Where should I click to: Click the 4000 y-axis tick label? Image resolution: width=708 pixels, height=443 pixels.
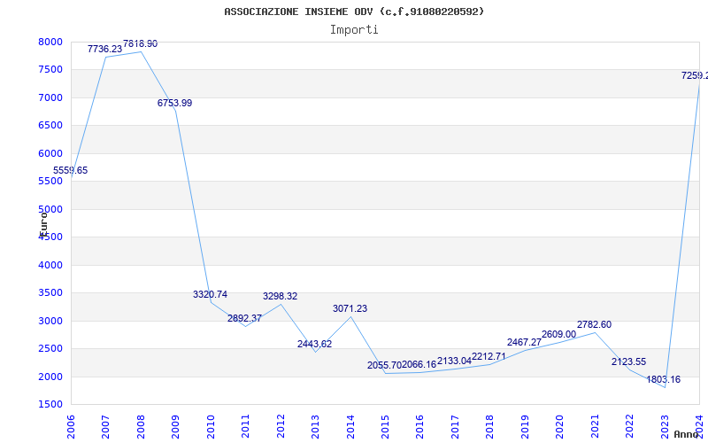[50, 265]
